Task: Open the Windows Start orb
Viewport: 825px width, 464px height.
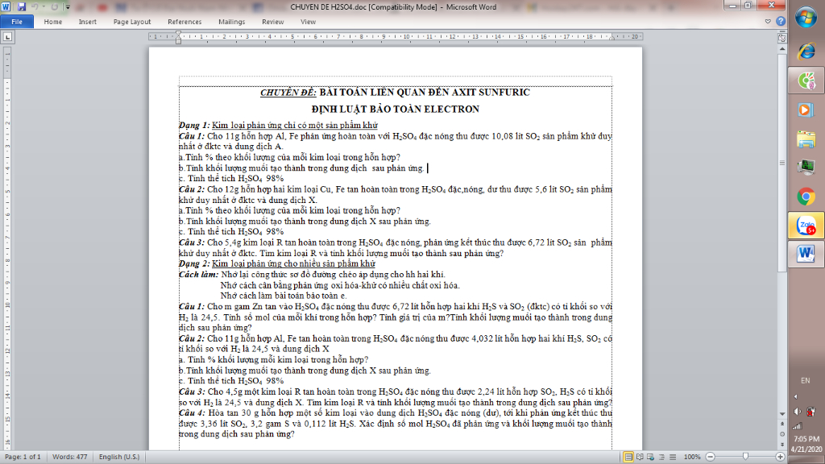Action: [x=806, y=18]
